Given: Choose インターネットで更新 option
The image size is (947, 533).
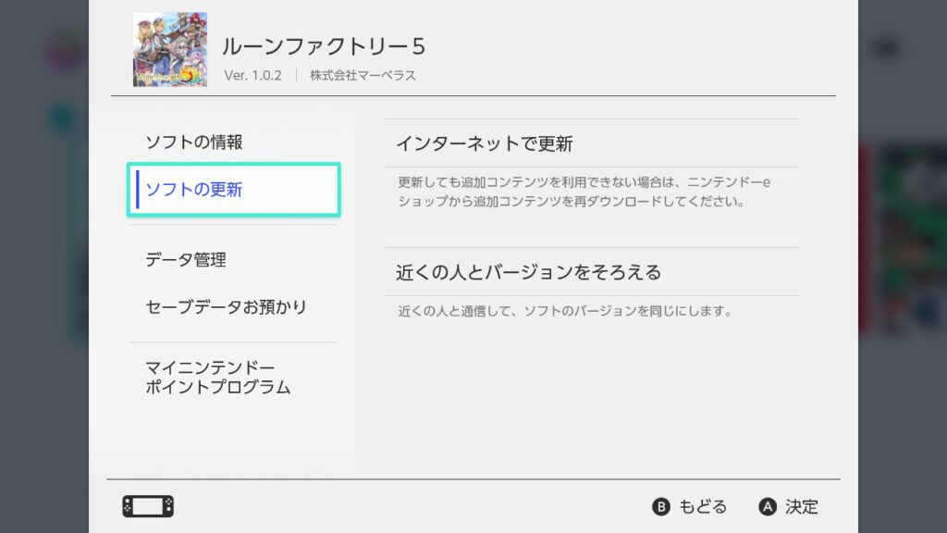Looking at the screenshot, I should coord(592,143).
